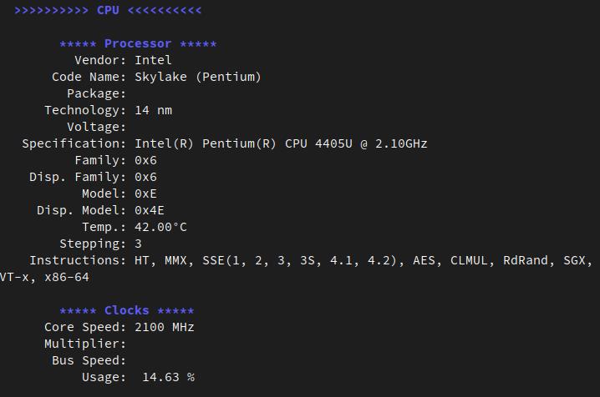Select the 14 nm technology value
Image resolution: width=600 pixels, height=397 pixels.
click(153, 110)
